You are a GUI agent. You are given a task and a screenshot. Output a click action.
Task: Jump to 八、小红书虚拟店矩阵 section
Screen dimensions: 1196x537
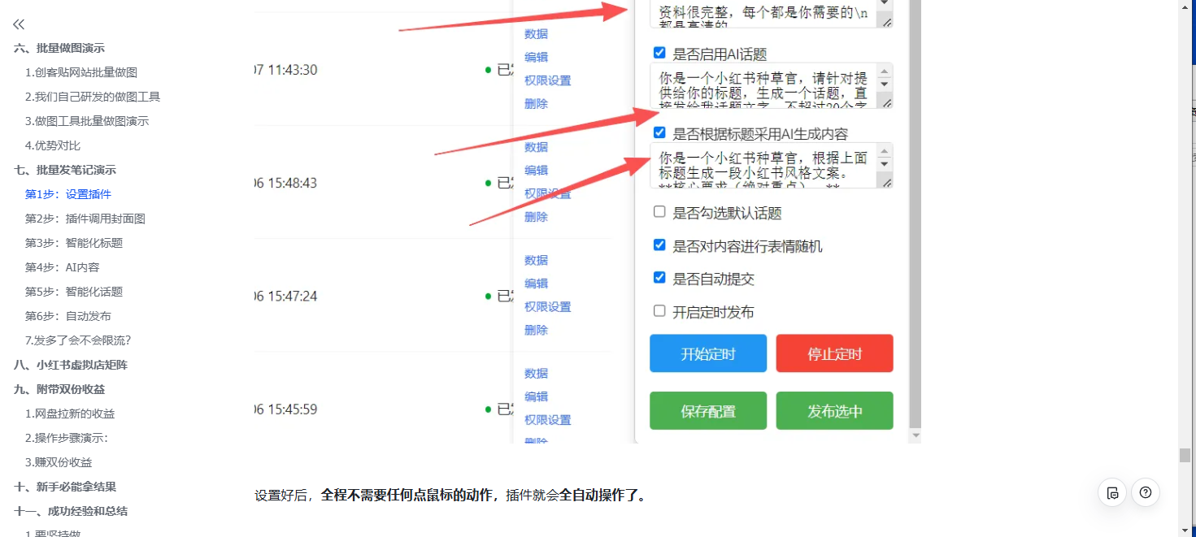click(x=71, y=365)
